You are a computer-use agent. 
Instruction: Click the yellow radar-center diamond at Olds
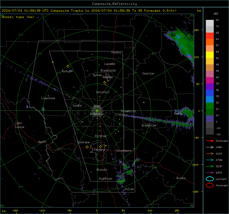point(97,111)
